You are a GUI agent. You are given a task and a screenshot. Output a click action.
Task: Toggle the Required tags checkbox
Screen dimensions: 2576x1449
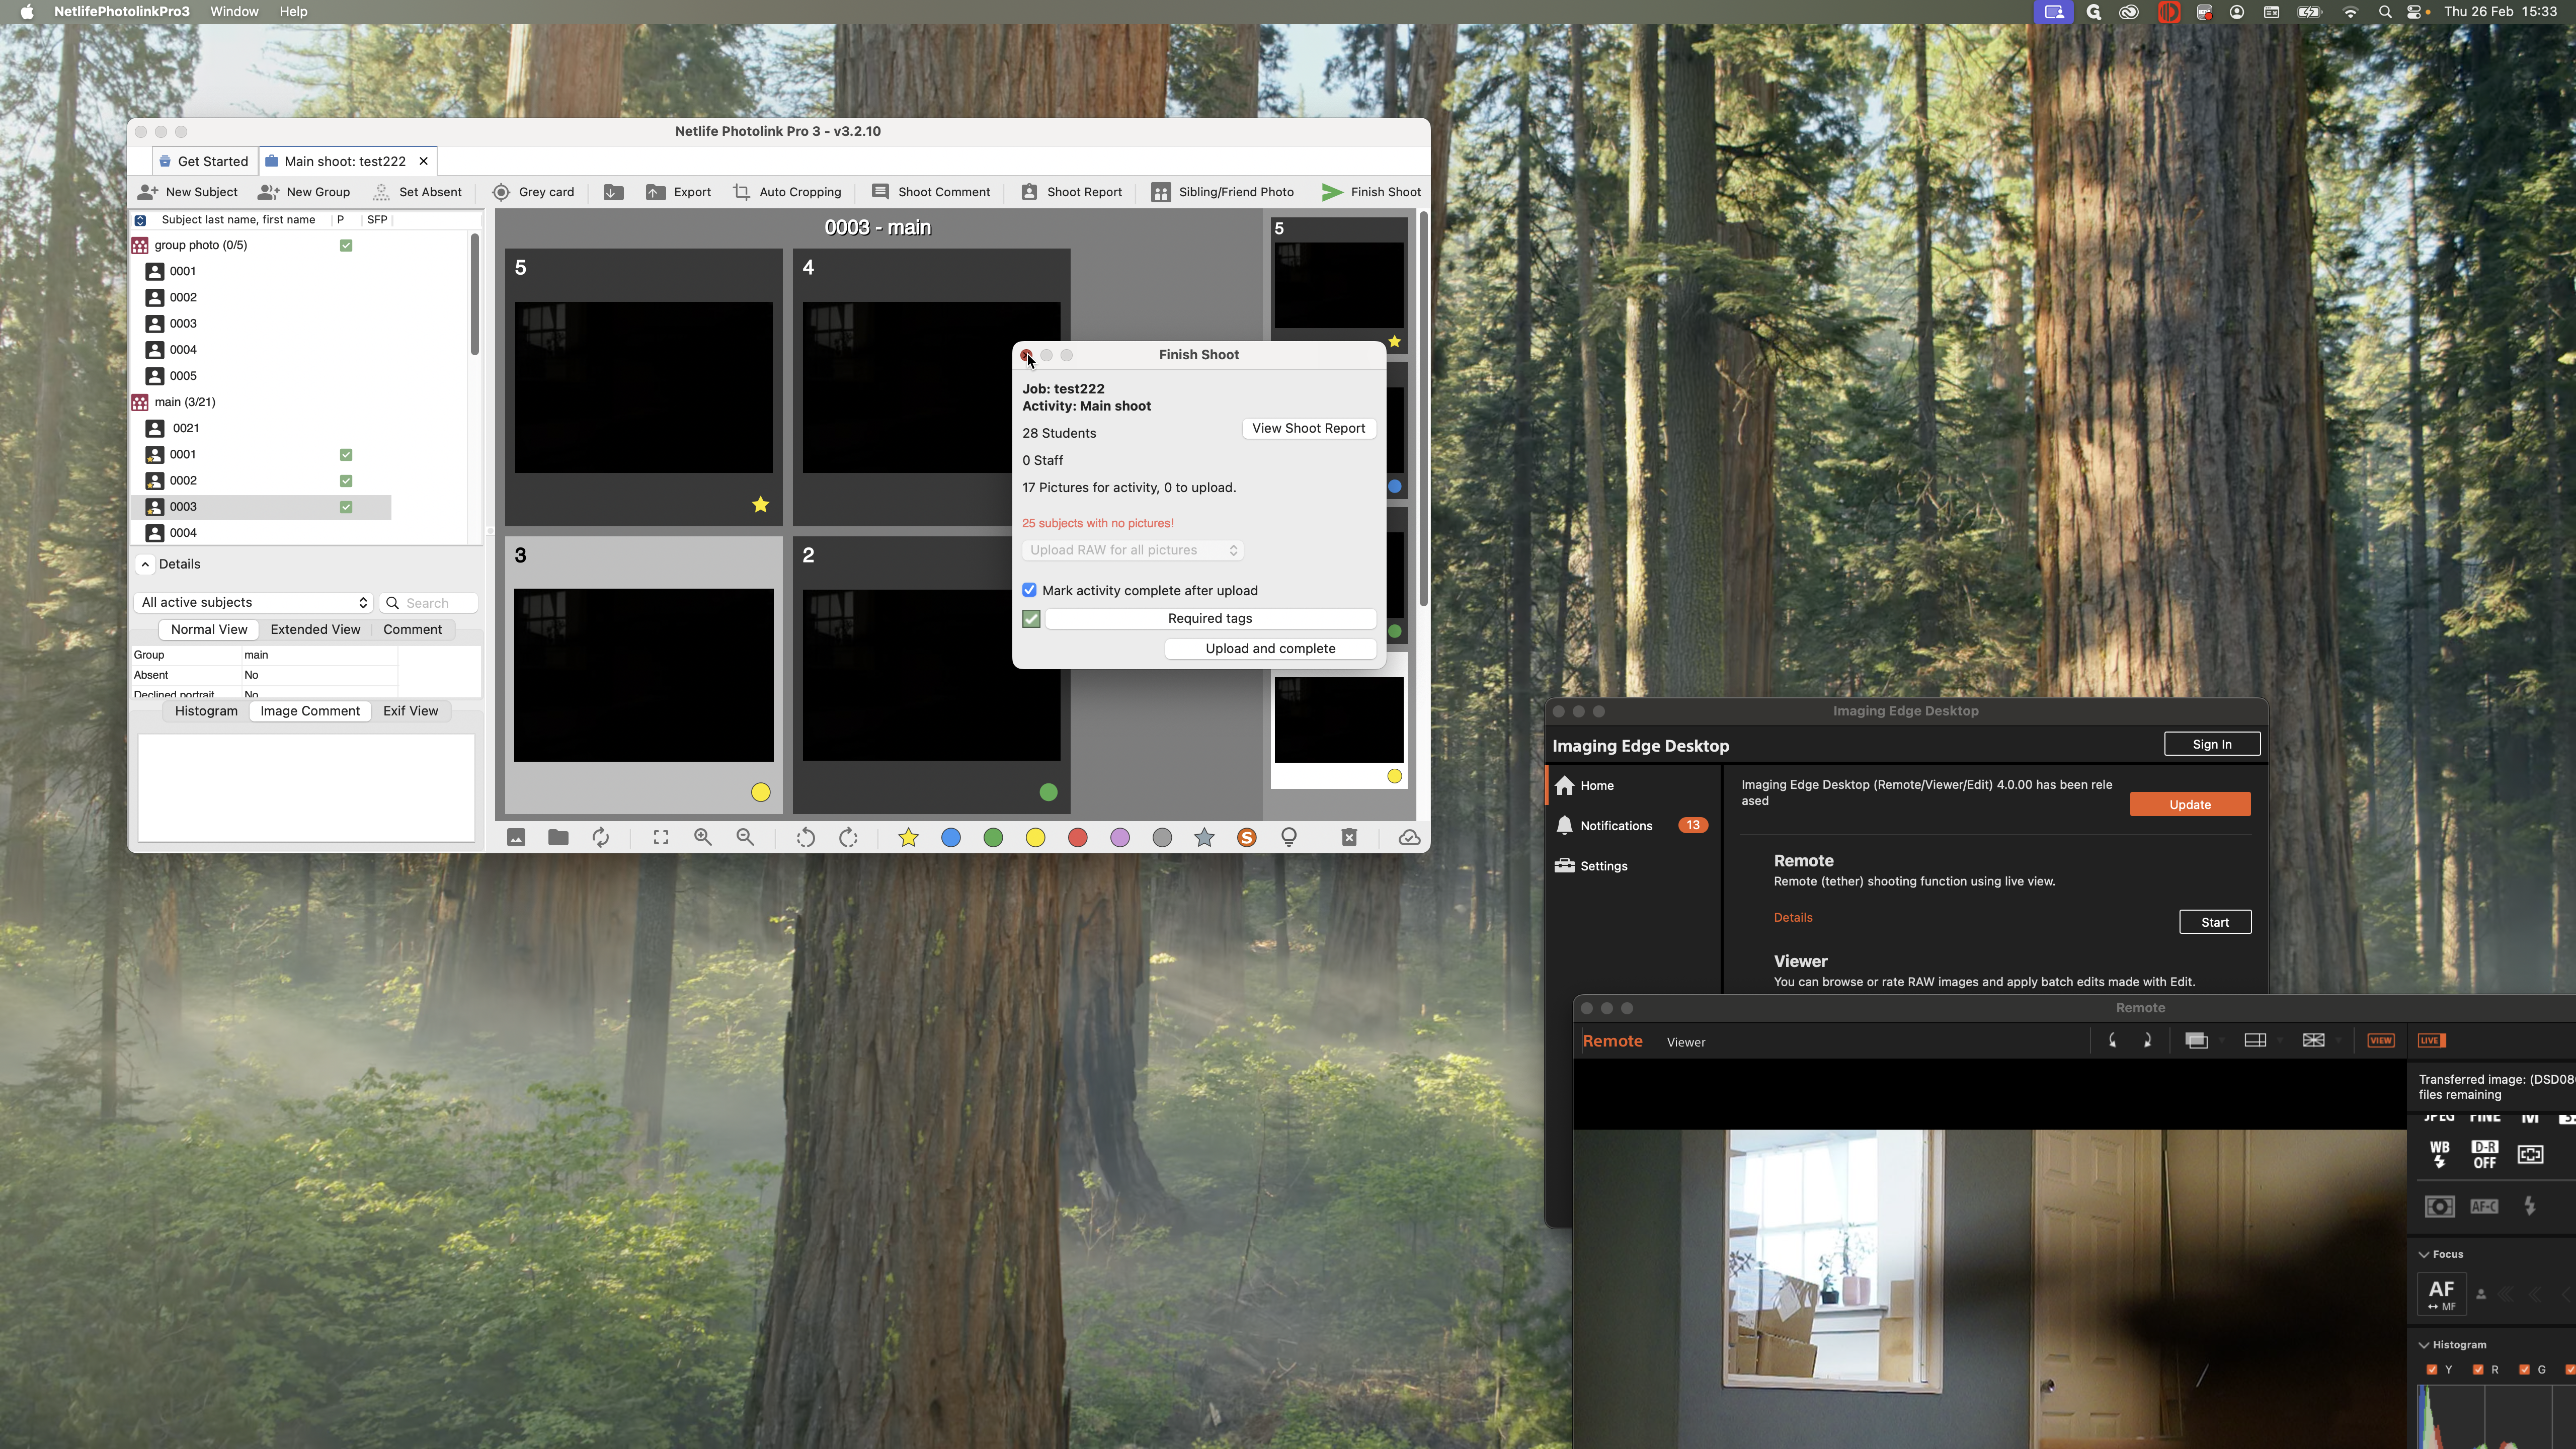point(1031,619)
